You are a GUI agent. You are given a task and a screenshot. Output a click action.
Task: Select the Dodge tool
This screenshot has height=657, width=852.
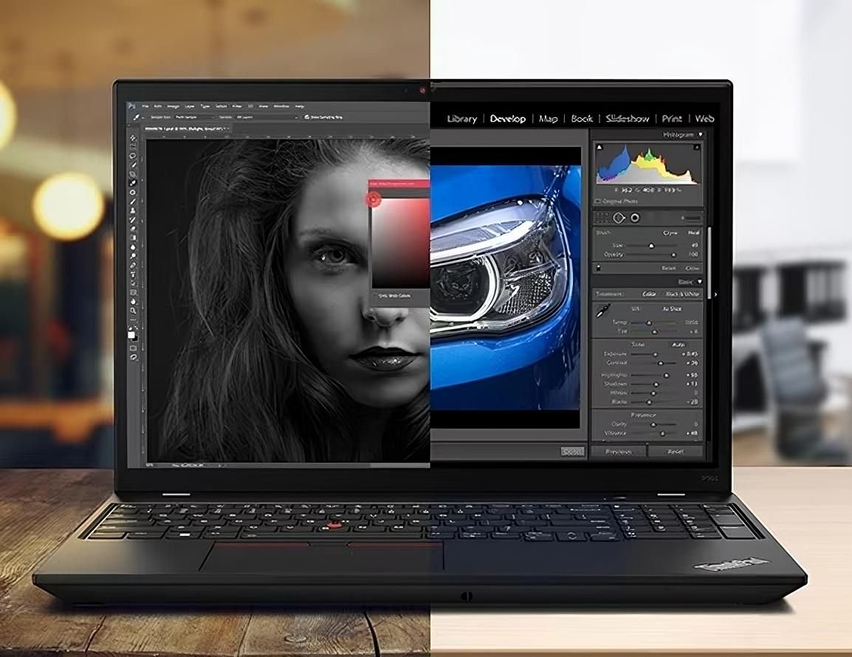133,256
